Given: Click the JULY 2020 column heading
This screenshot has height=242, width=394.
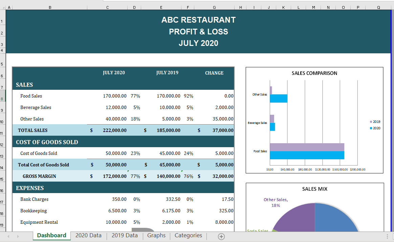Looking at the screenshot, I should [x=114, y=73].
